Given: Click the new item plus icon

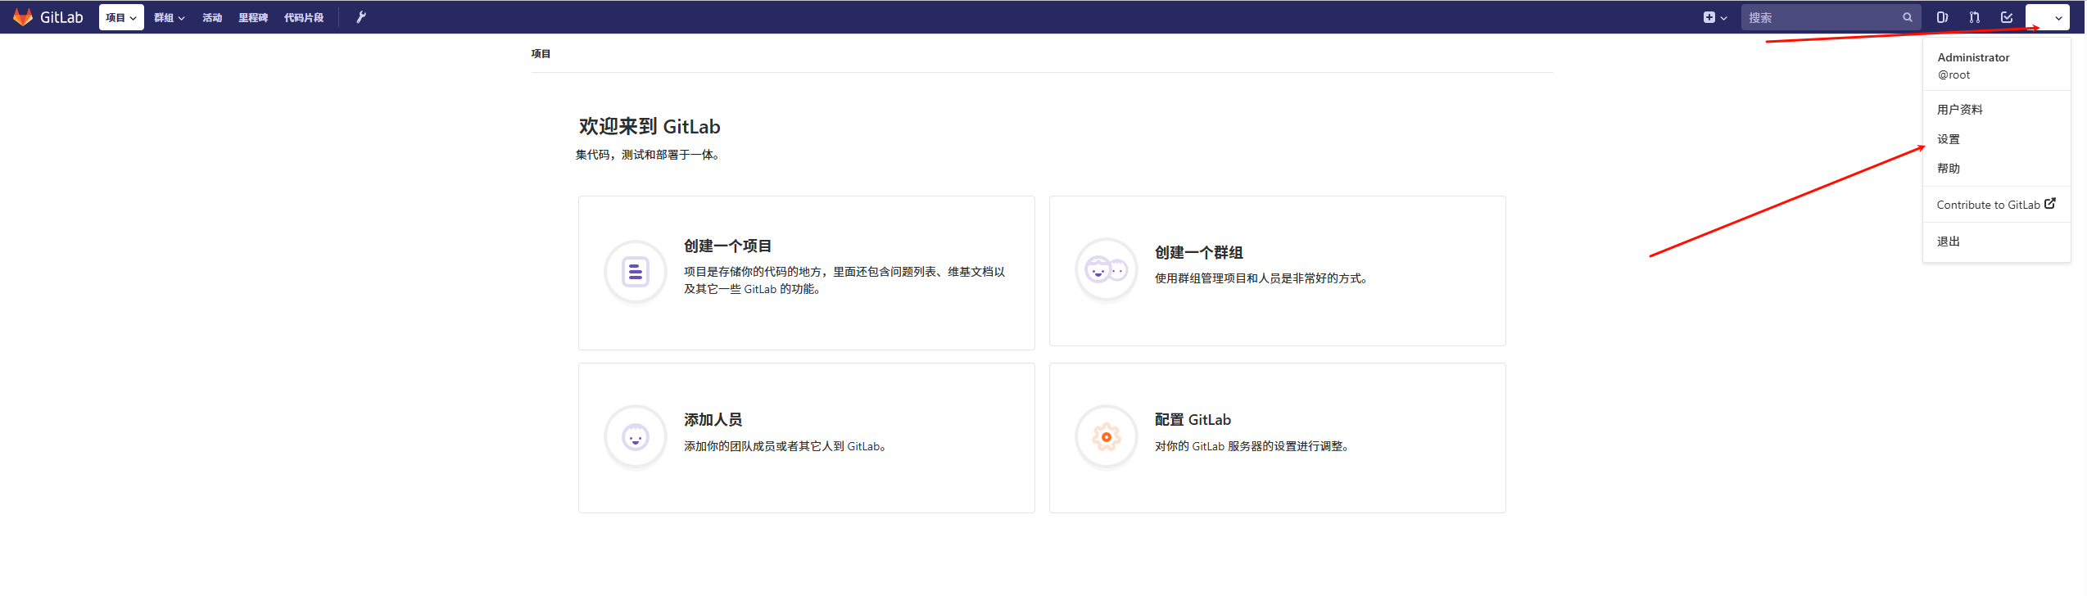Looking at the screenshot, I should 1709,17.
